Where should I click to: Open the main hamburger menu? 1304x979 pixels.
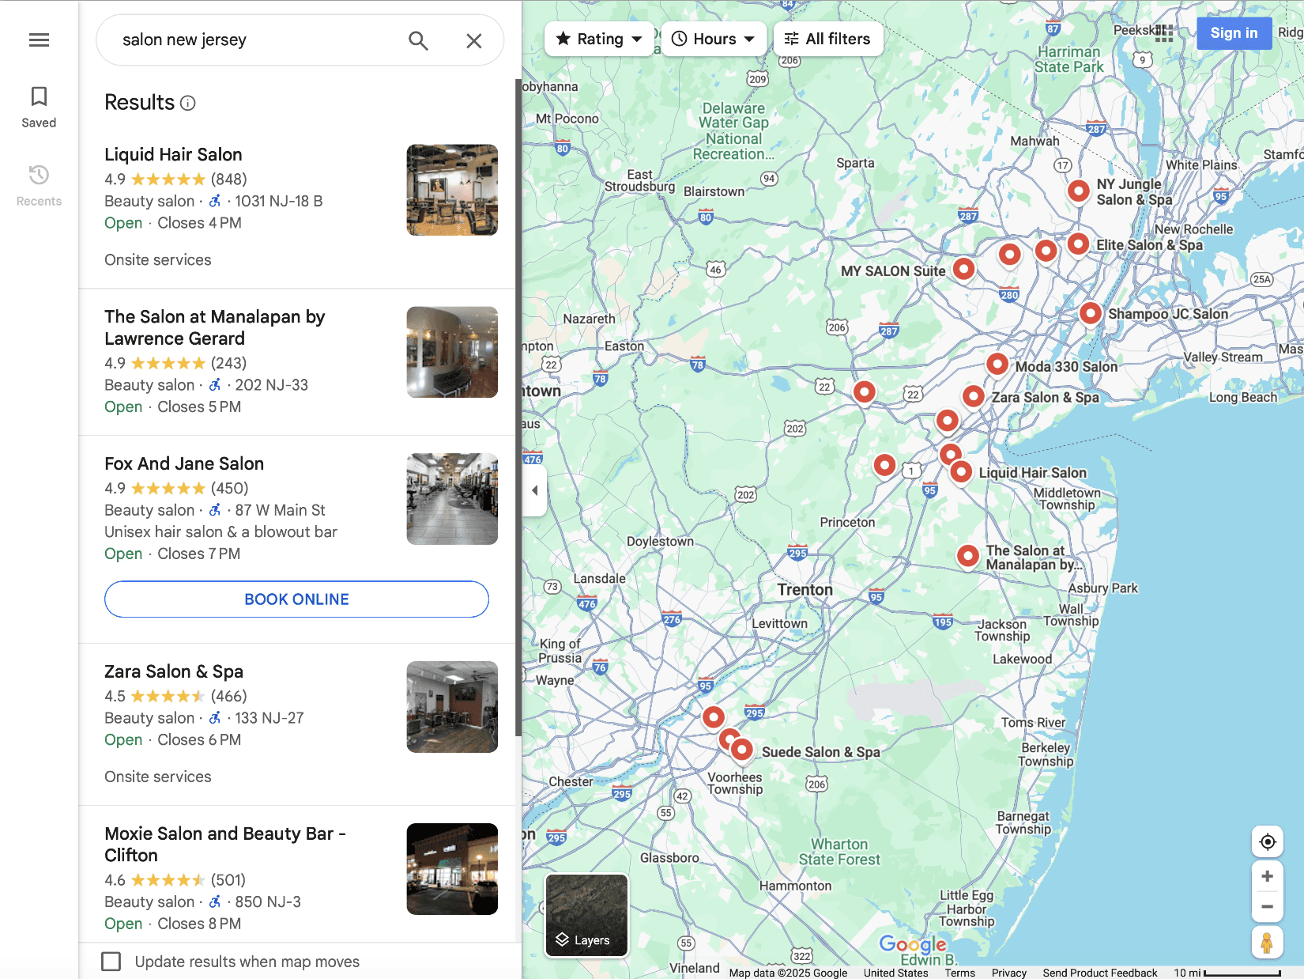pos(39,40)
